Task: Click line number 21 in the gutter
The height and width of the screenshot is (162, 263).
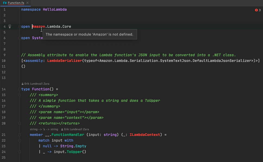Action: point(4,135)
